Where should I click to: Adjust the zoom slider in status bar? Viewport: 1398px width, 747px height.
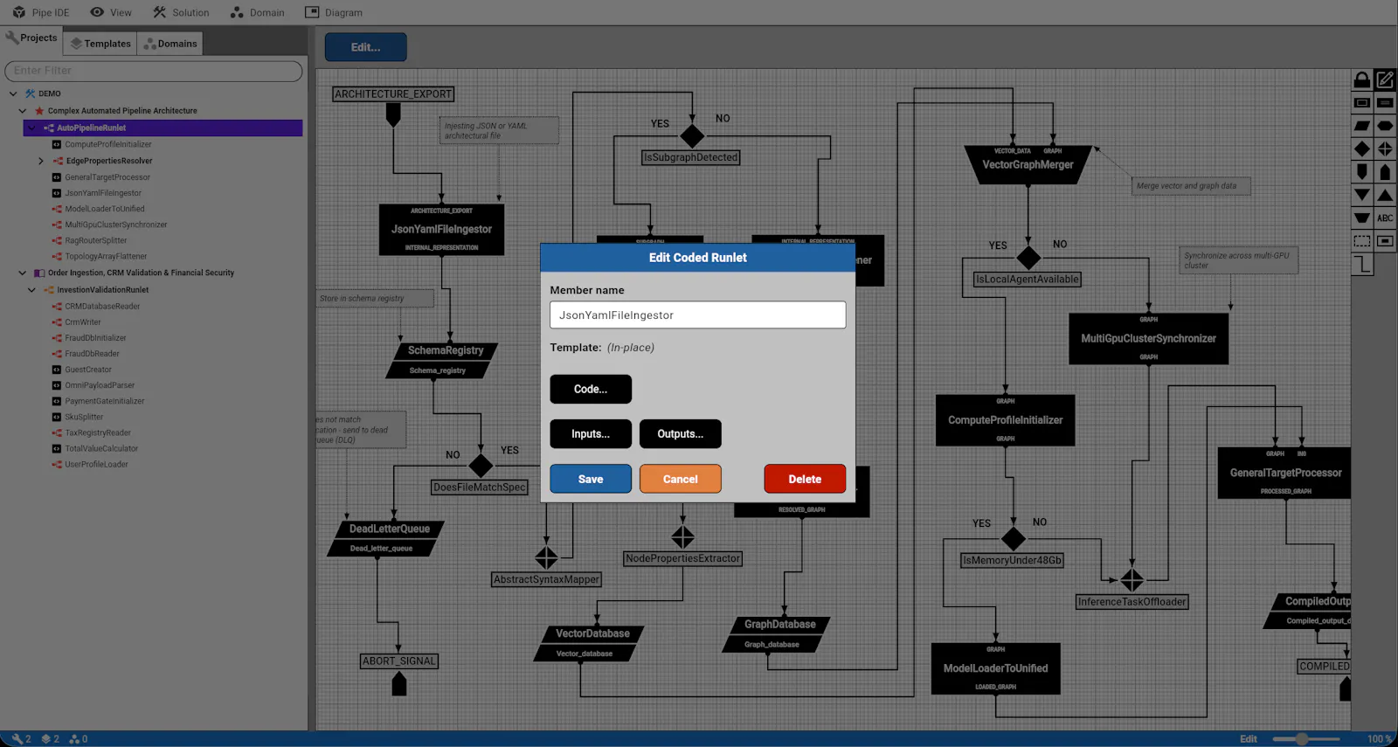[x=1302, y=739]
